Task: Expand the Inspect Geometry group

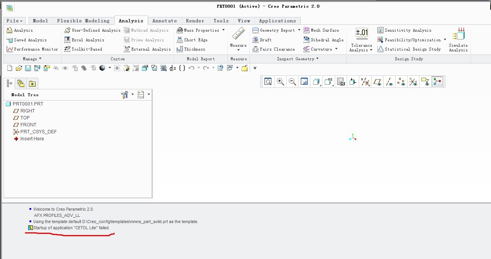Action: click(298, 59)
